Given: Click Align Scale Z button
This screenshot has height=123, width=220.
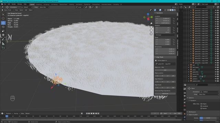Looking at the screenshot, I should pos(168,88).
